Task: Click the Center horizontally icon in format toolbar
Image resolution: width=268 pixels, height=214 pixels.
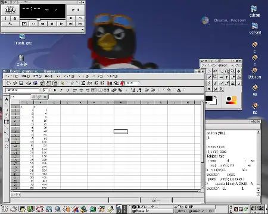Action: (81, 90)
